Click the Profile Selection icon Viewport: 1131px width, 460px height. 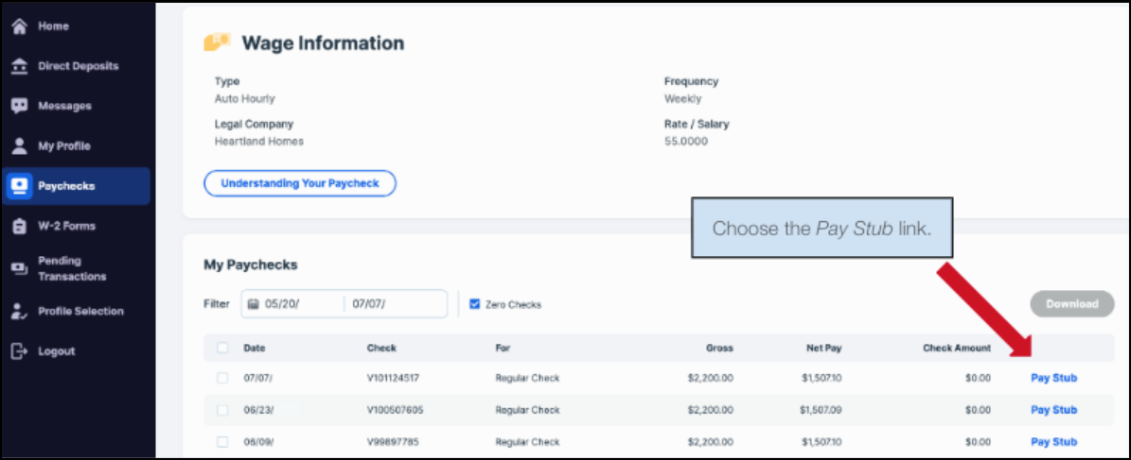click(19, 311)
